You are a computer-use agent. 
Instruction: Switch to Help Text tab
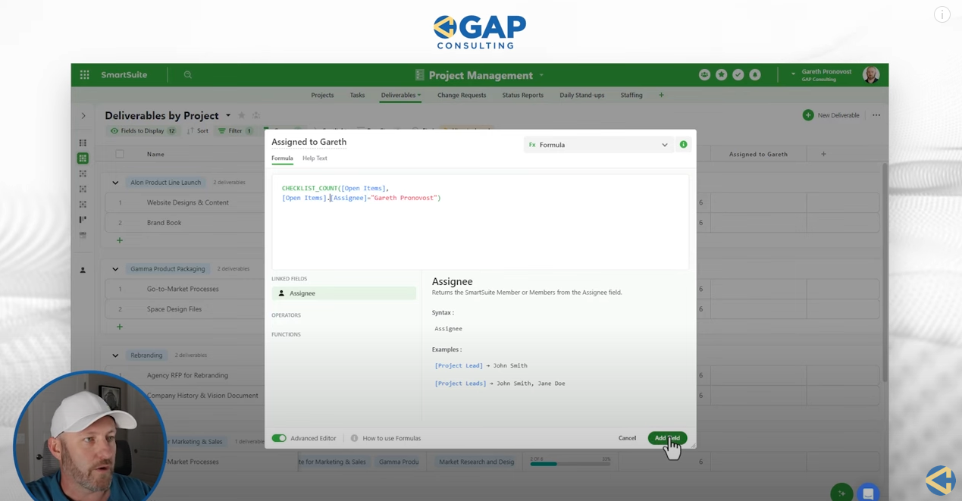315,158
